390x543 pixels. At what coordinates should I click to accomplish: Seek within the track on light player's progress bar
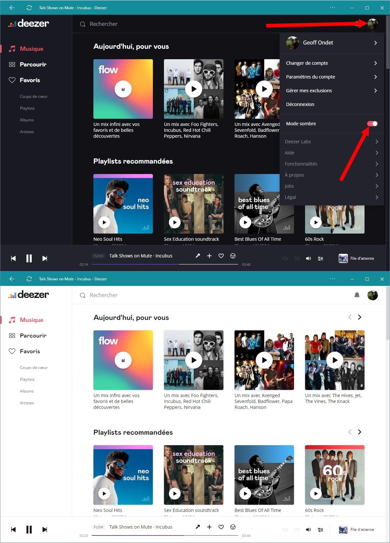[165, 535]
